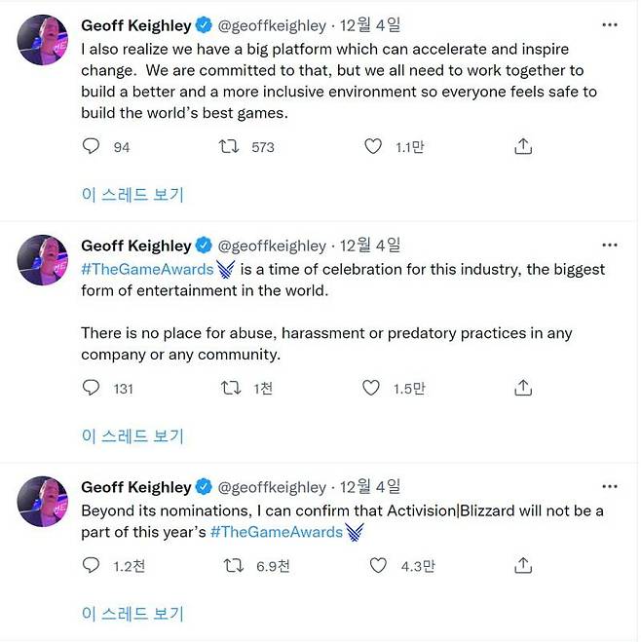
Task: Open Geoff Keighley's avatar on first tweet
Action: pos(43,41)
